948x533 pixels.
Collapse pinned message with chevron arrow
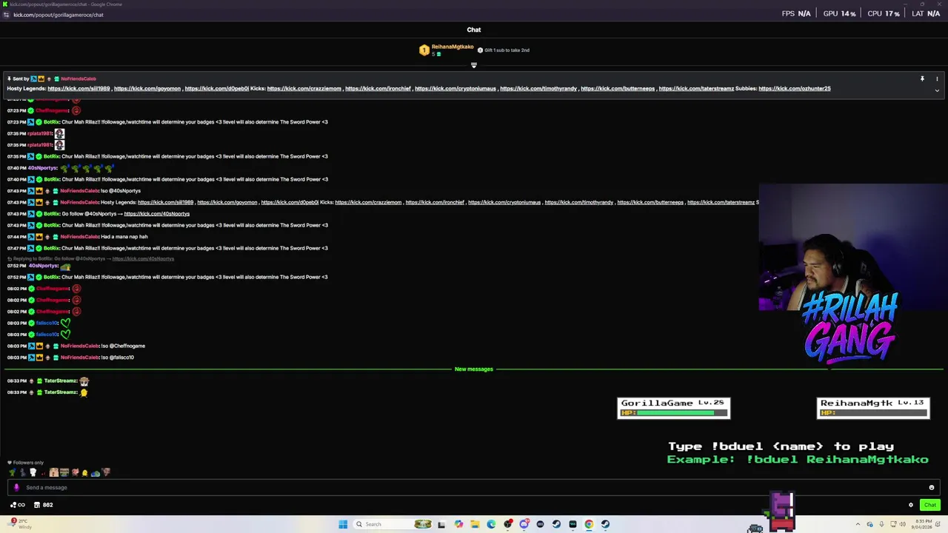(937, 90)
